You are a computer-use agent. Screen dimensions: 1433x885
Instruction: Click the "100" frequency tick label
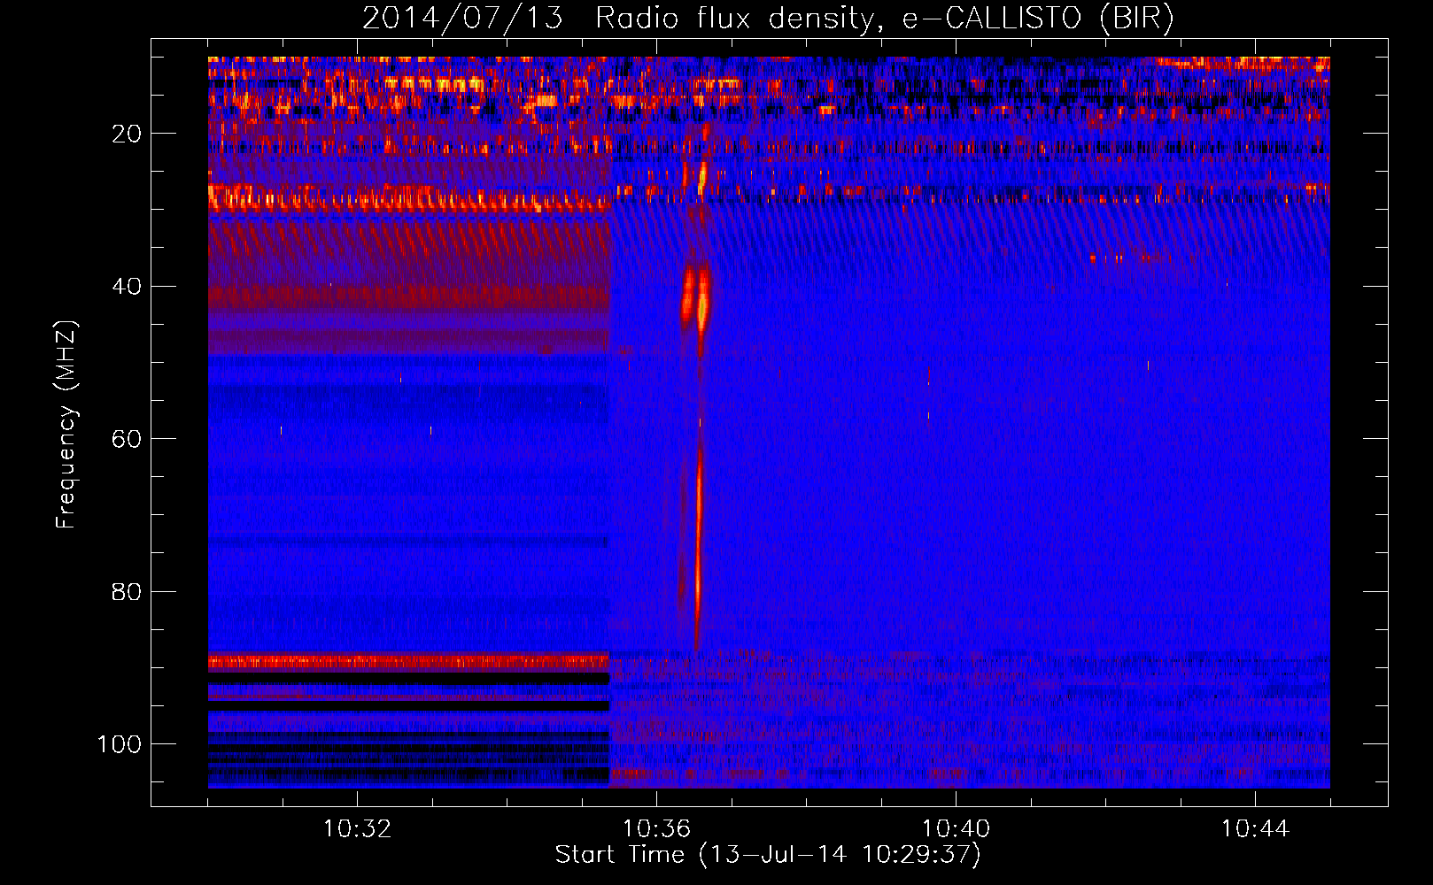pos(120,744)
